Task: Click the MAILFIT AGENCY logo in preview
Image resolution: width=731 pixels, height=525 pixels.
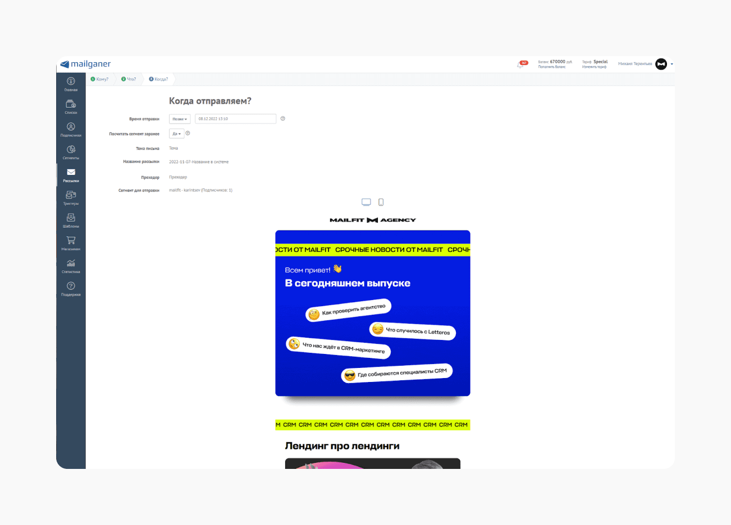Action: (x=373, y=220)
